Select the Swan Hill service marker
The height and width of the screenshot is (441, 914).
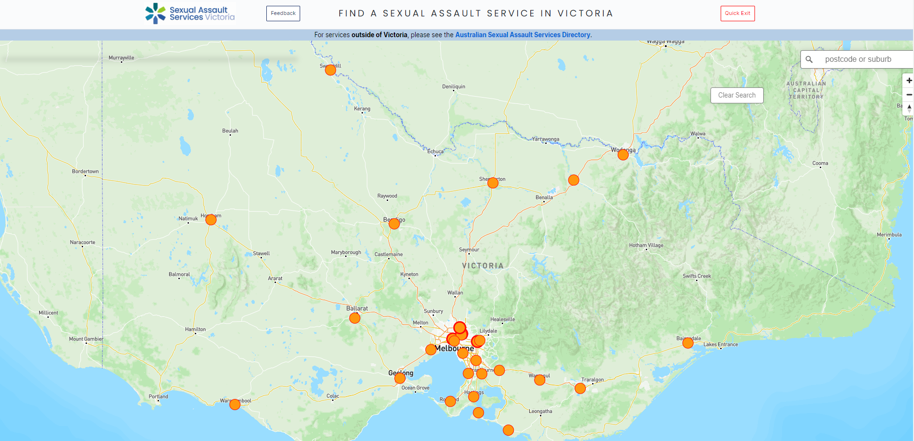[x=331, y=70]
